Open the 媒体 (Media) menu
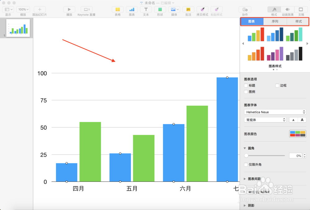This screenshot has width=310, height=210. pyautogui.click(x=174, y=10)
